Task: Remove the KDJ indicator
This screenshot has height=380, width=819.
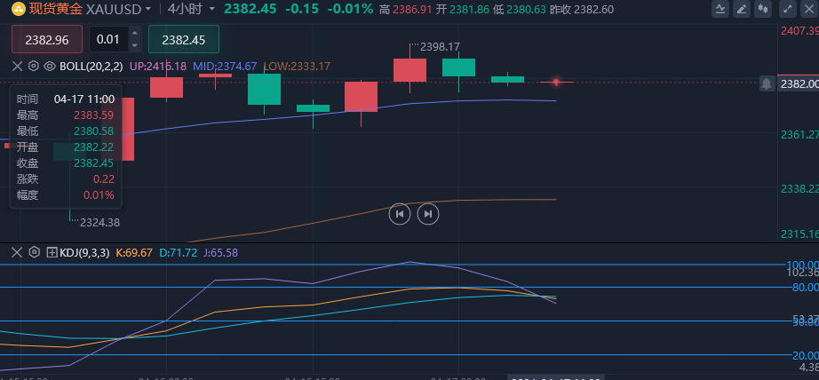Action: point(16,252)
